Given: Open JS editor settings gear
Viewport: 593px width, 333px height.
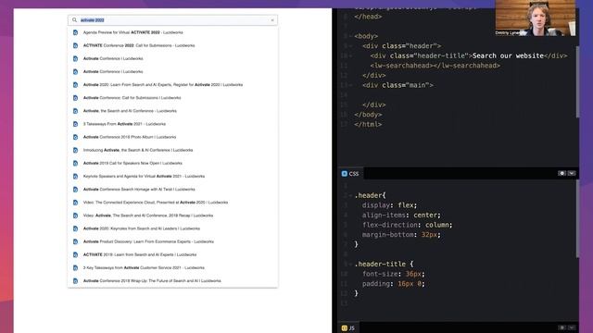Looking at the screenshot, I should point(562,327).
